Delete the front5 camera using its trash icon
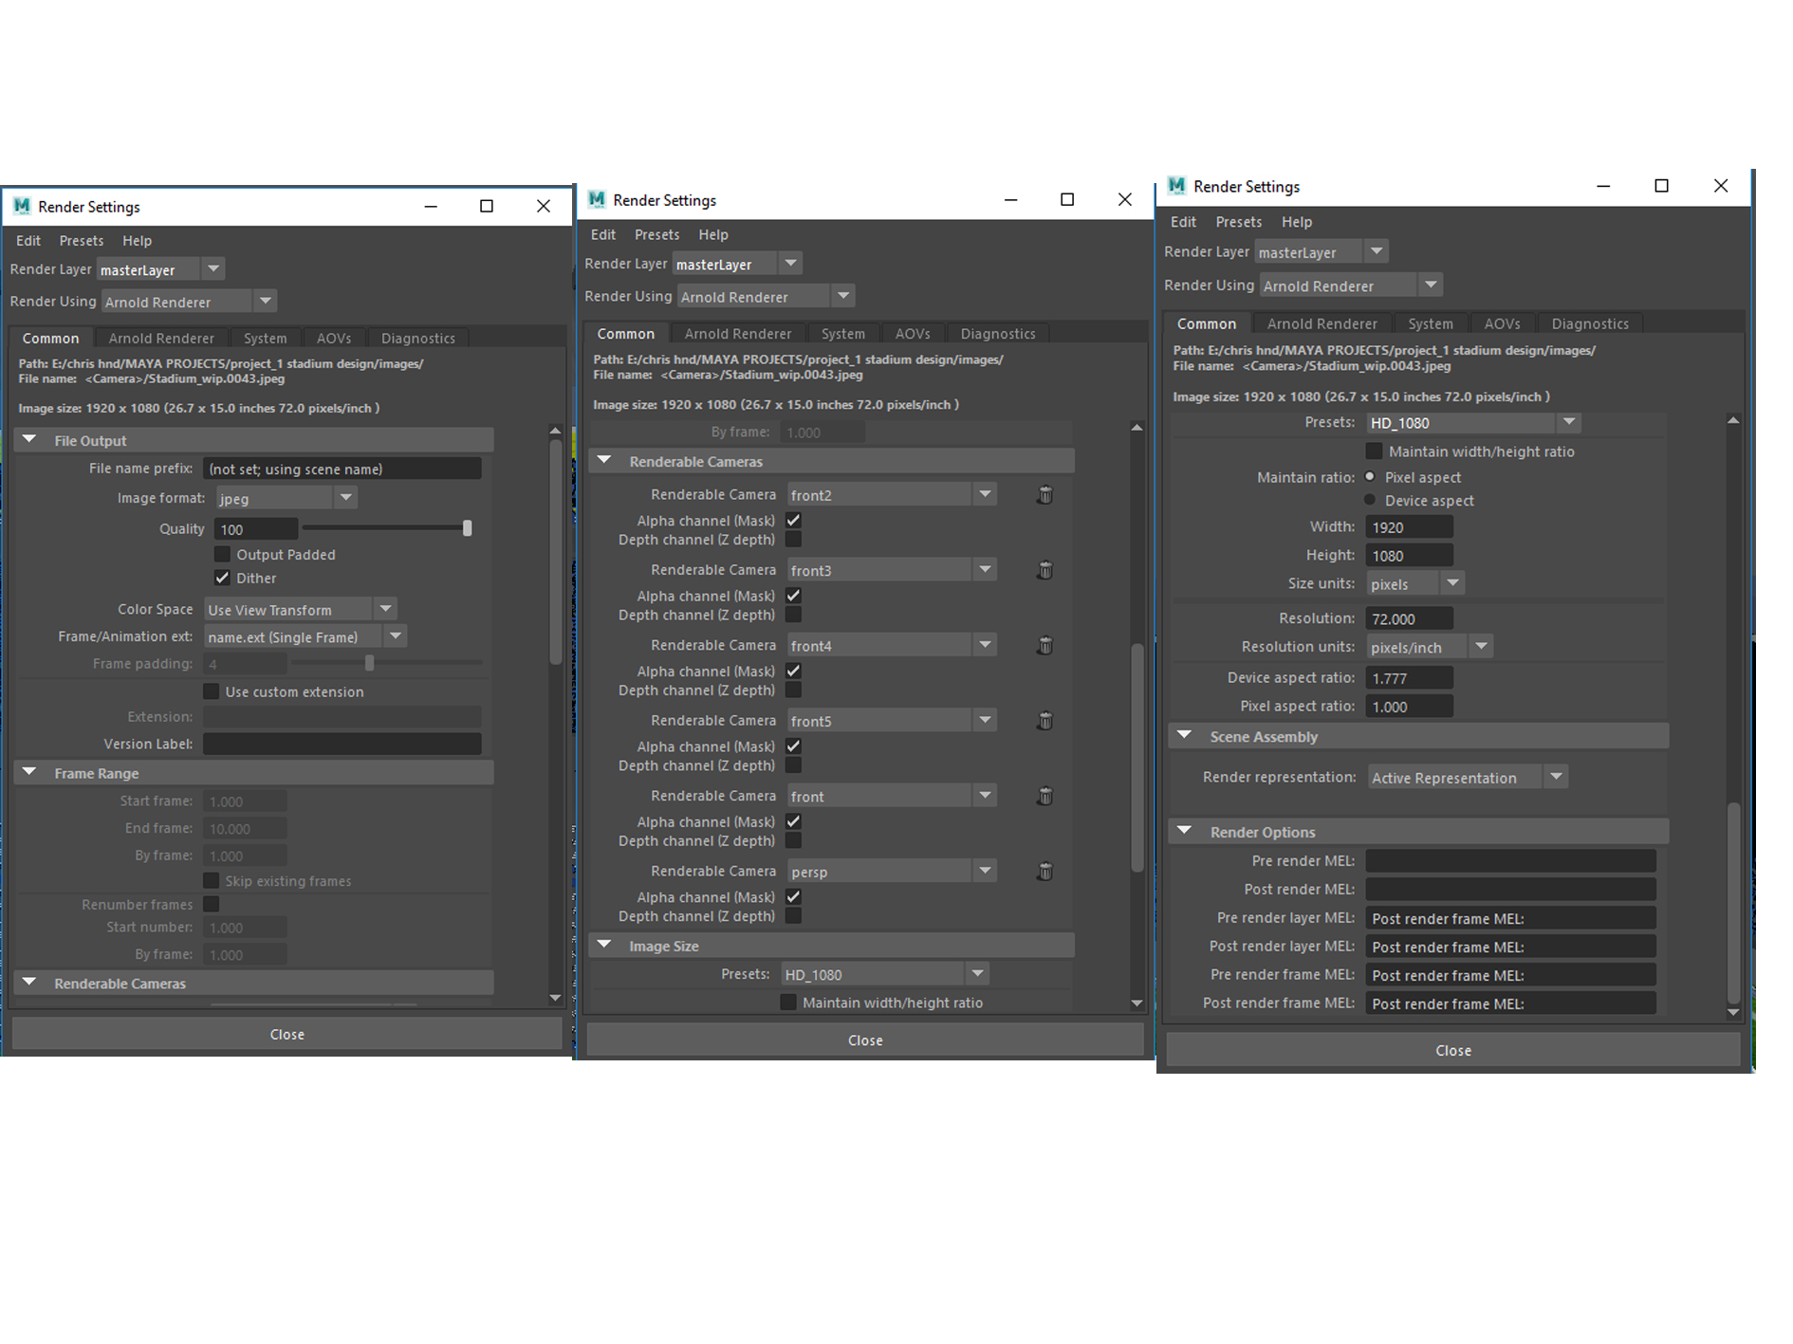Image resolution: width=1793 pixels, height=1344 pixels. [x=1044, y=721]
